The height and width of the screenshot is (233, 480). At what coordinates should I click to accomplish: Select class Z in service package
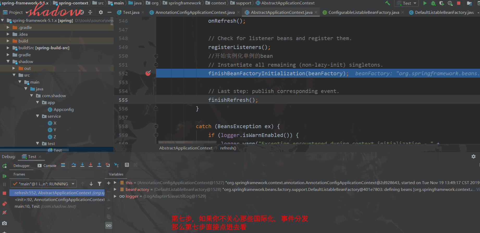[x=54, y=137]
